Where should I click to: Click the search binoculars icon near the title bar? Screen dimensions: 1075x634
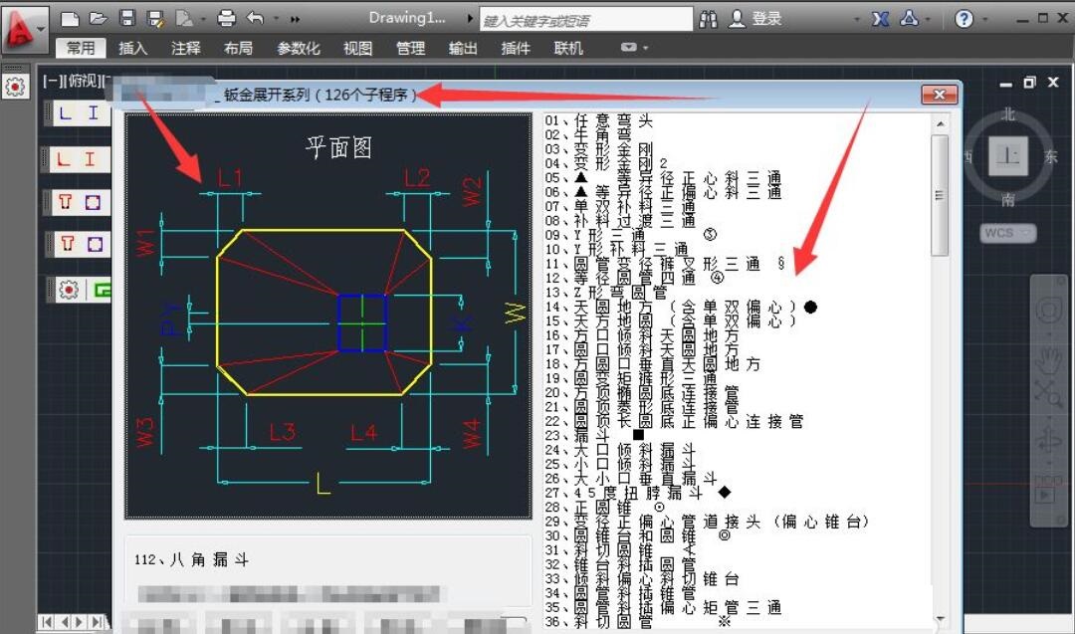click(708, 18)
